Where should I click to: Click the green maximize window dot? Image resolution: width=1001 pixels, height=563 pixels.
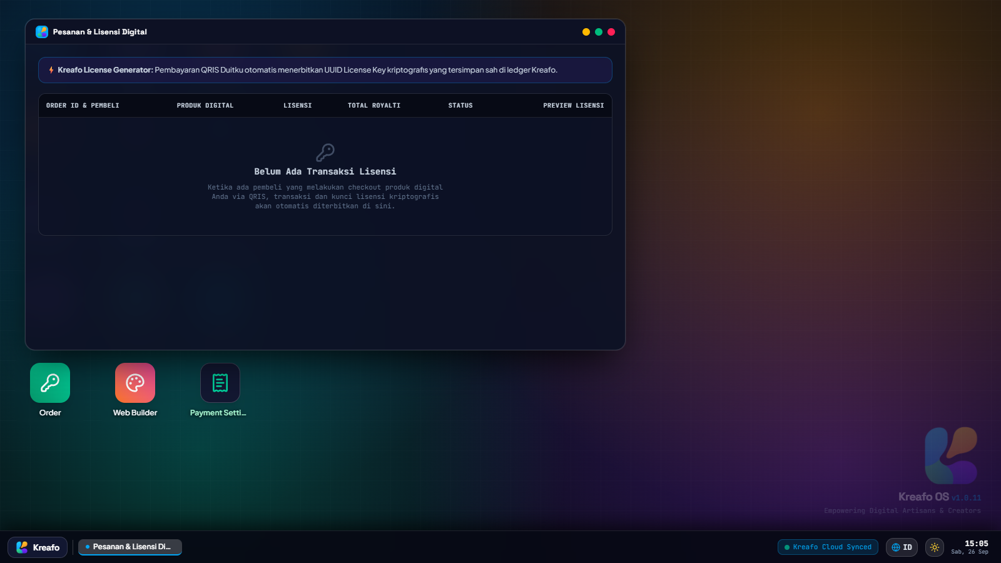tap(599, 32)
